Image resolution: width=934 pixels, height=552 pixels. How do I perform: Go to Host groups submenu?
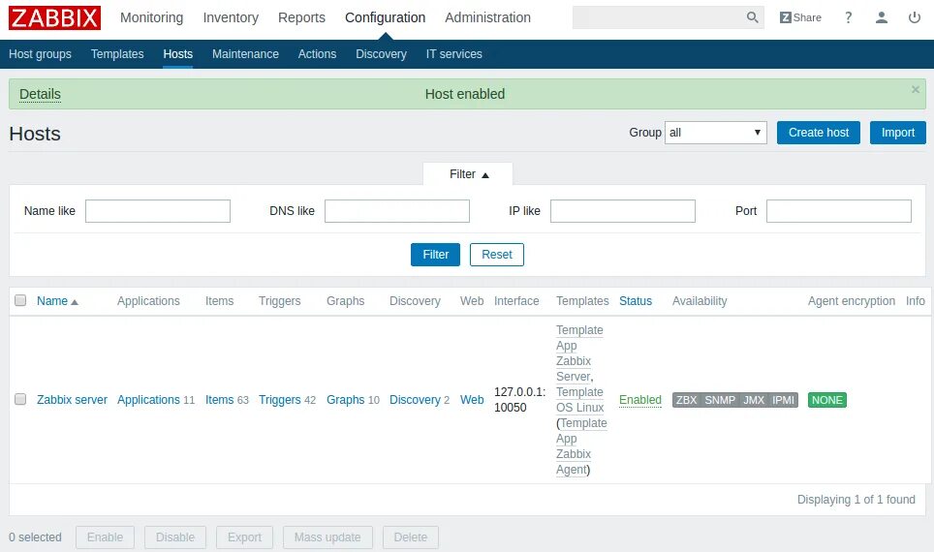pyautogui.click(x=40, y=54)
